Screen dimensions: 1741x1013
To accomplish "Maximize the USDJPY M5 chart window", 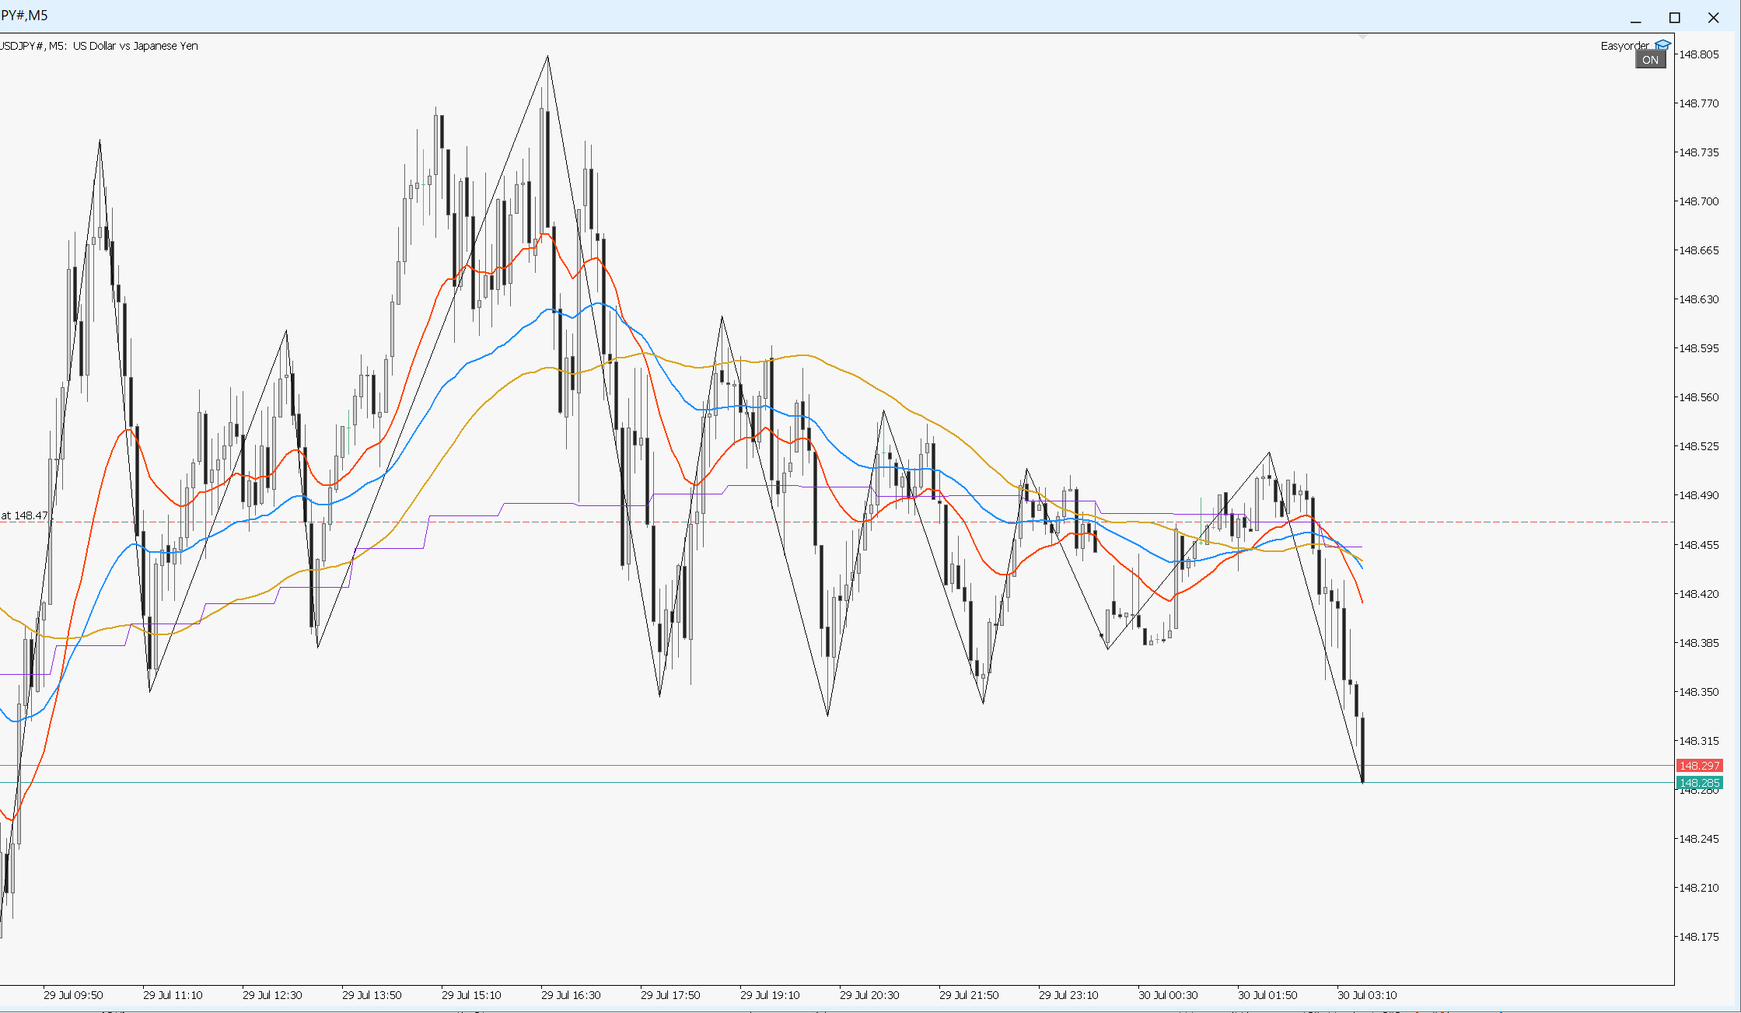I will pyautogui.click(x=1674, y=17).
